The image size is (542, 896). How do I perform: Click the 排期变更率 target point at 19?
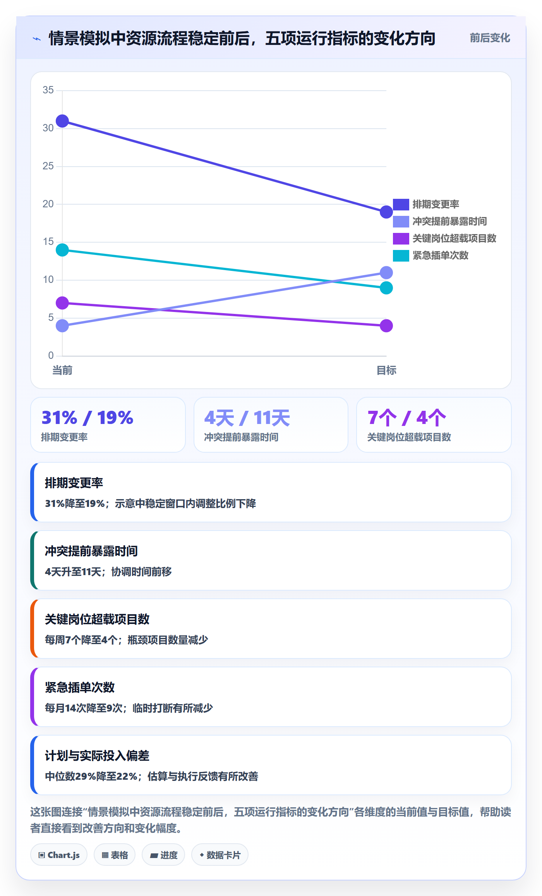(x=386, y=212)
